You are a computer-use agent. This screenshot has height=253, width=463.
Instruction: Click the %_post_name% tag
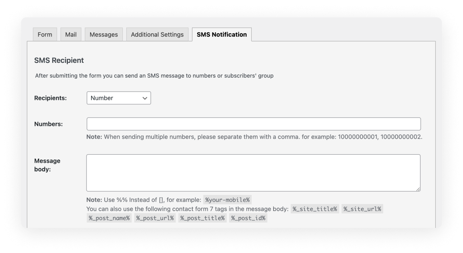point(109,218)
